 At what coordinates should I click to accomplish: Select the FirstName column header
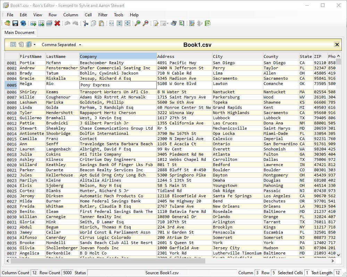click(x=32, y=56)
